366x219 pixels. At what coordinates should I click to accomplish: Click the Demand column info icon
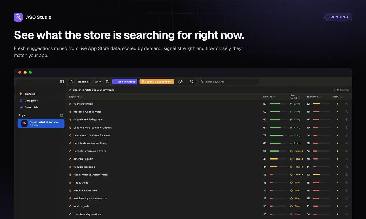pyautogui.click(x=274, y=97)
